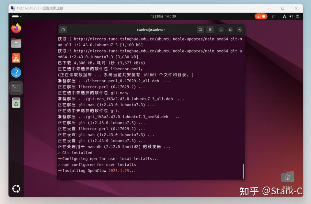
Task: Launch the Ubuntu App Center icon
Action: (16, 58)
